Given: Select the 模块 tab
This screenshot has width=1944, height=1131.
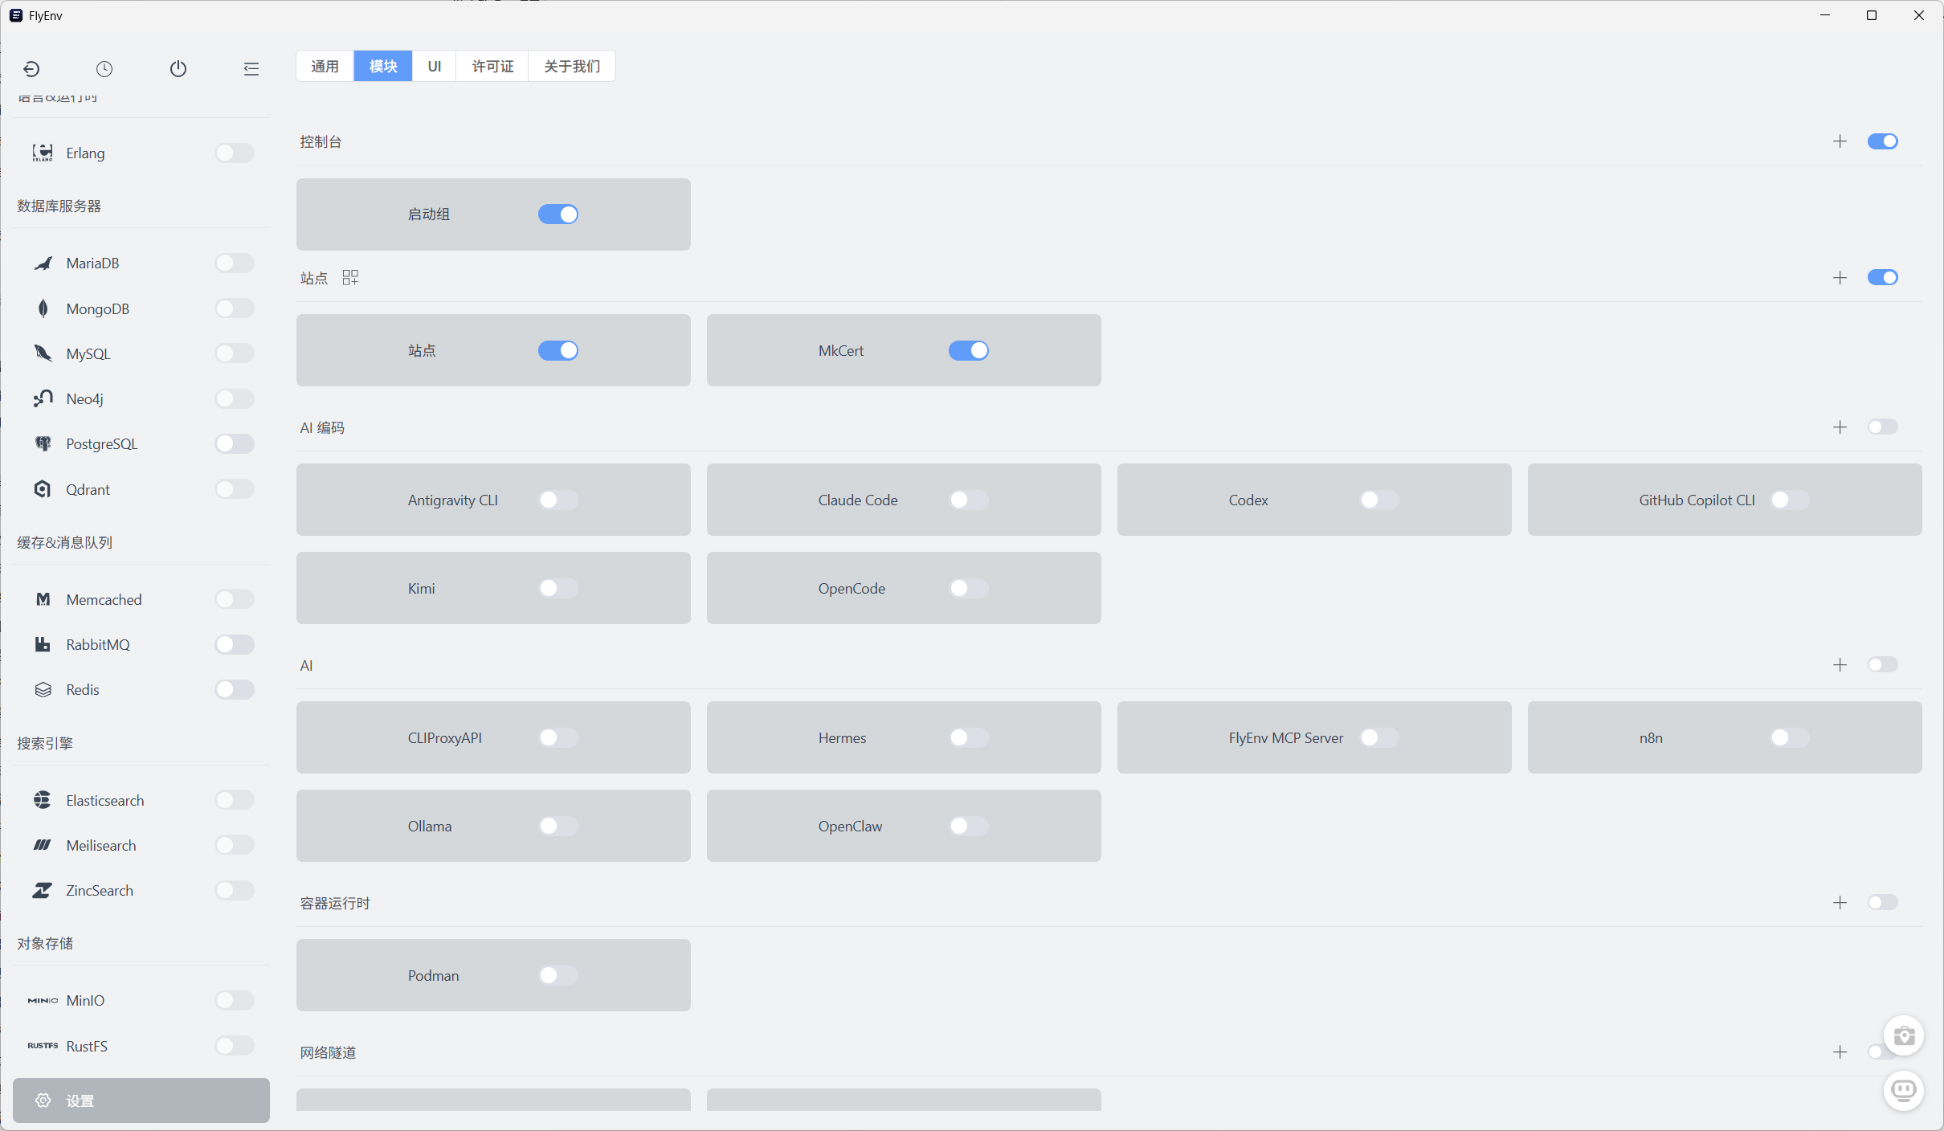Looking at the screenshot, I should pyautogui.click(x=383, y=66).
